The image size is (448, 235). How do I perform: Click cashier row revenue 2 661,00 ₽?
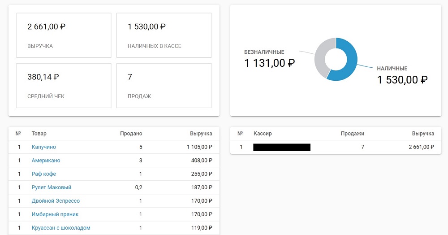point(422,147)
